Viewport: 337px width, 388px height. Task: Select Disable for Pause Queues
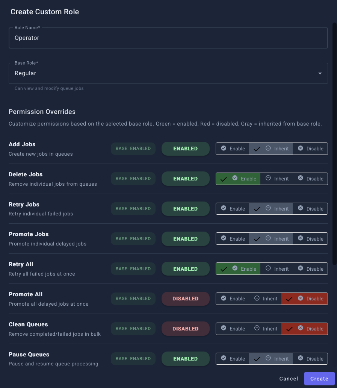pos(310,359)
